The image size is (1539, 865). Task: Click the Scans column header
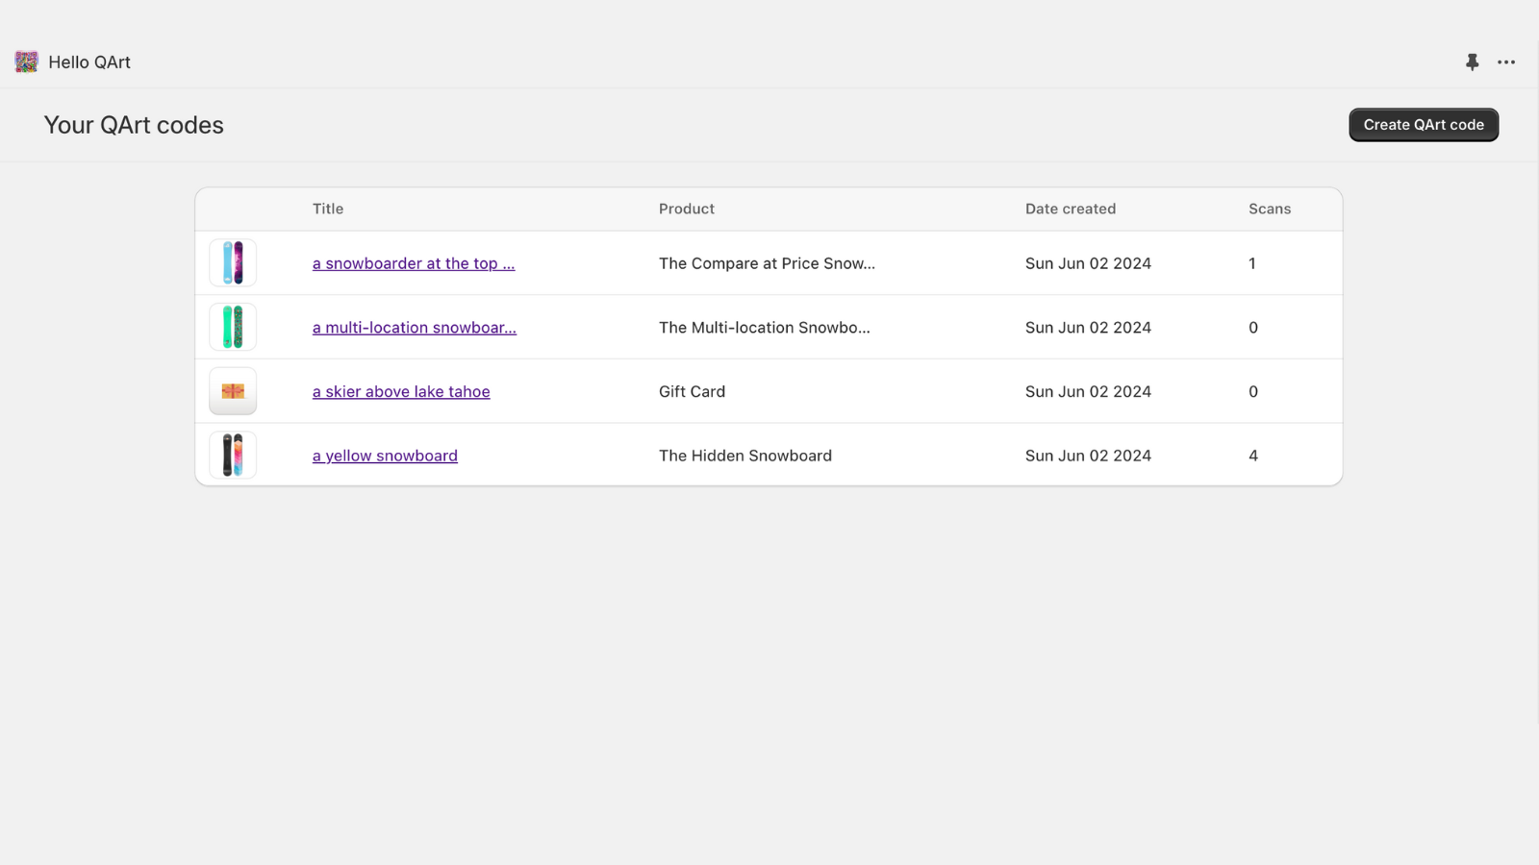(x=1270, y=209)
